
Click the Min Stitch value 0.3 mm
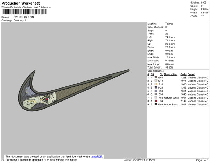pos(169,61)
